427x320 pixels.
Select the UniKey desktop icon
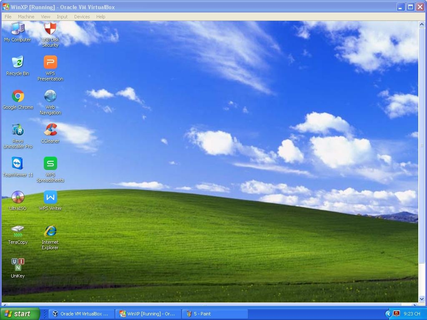[x=18, y=265]
